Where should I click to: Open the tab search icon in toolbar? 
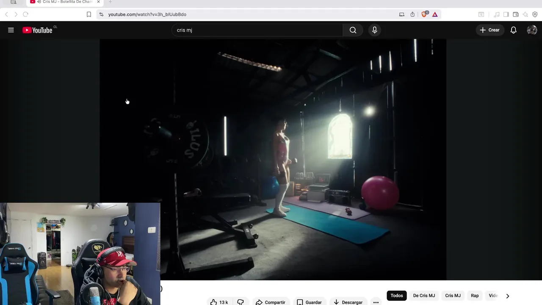(481, 14)
